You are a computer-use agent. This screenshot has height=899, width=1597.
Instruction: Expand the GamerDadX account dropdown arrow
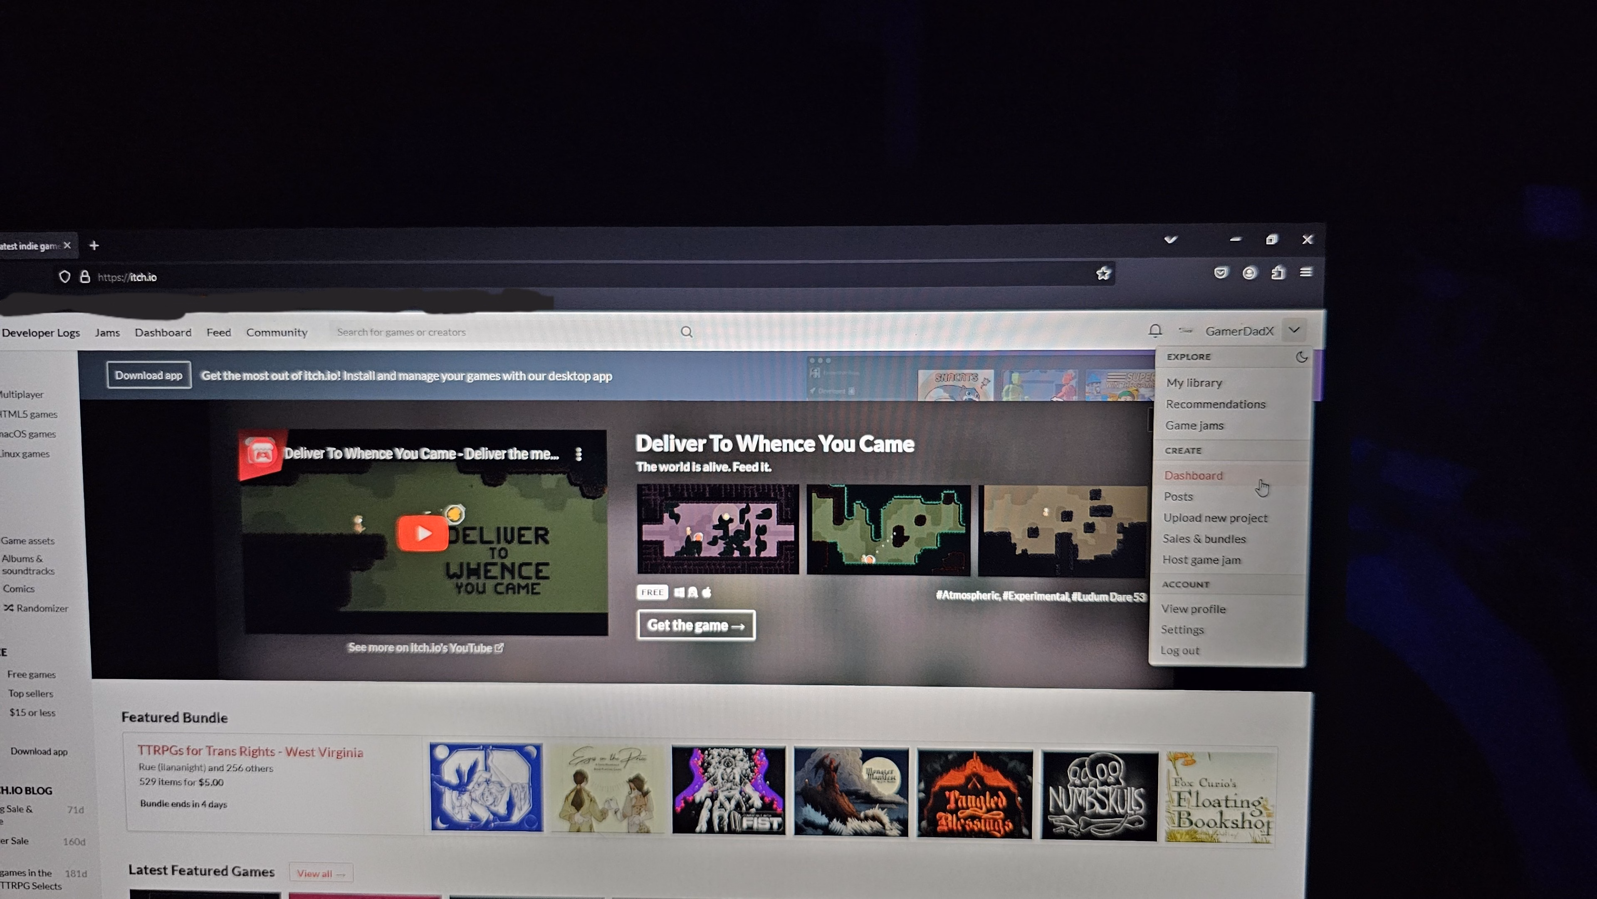pyautogui.click(x=1294, y=330)
